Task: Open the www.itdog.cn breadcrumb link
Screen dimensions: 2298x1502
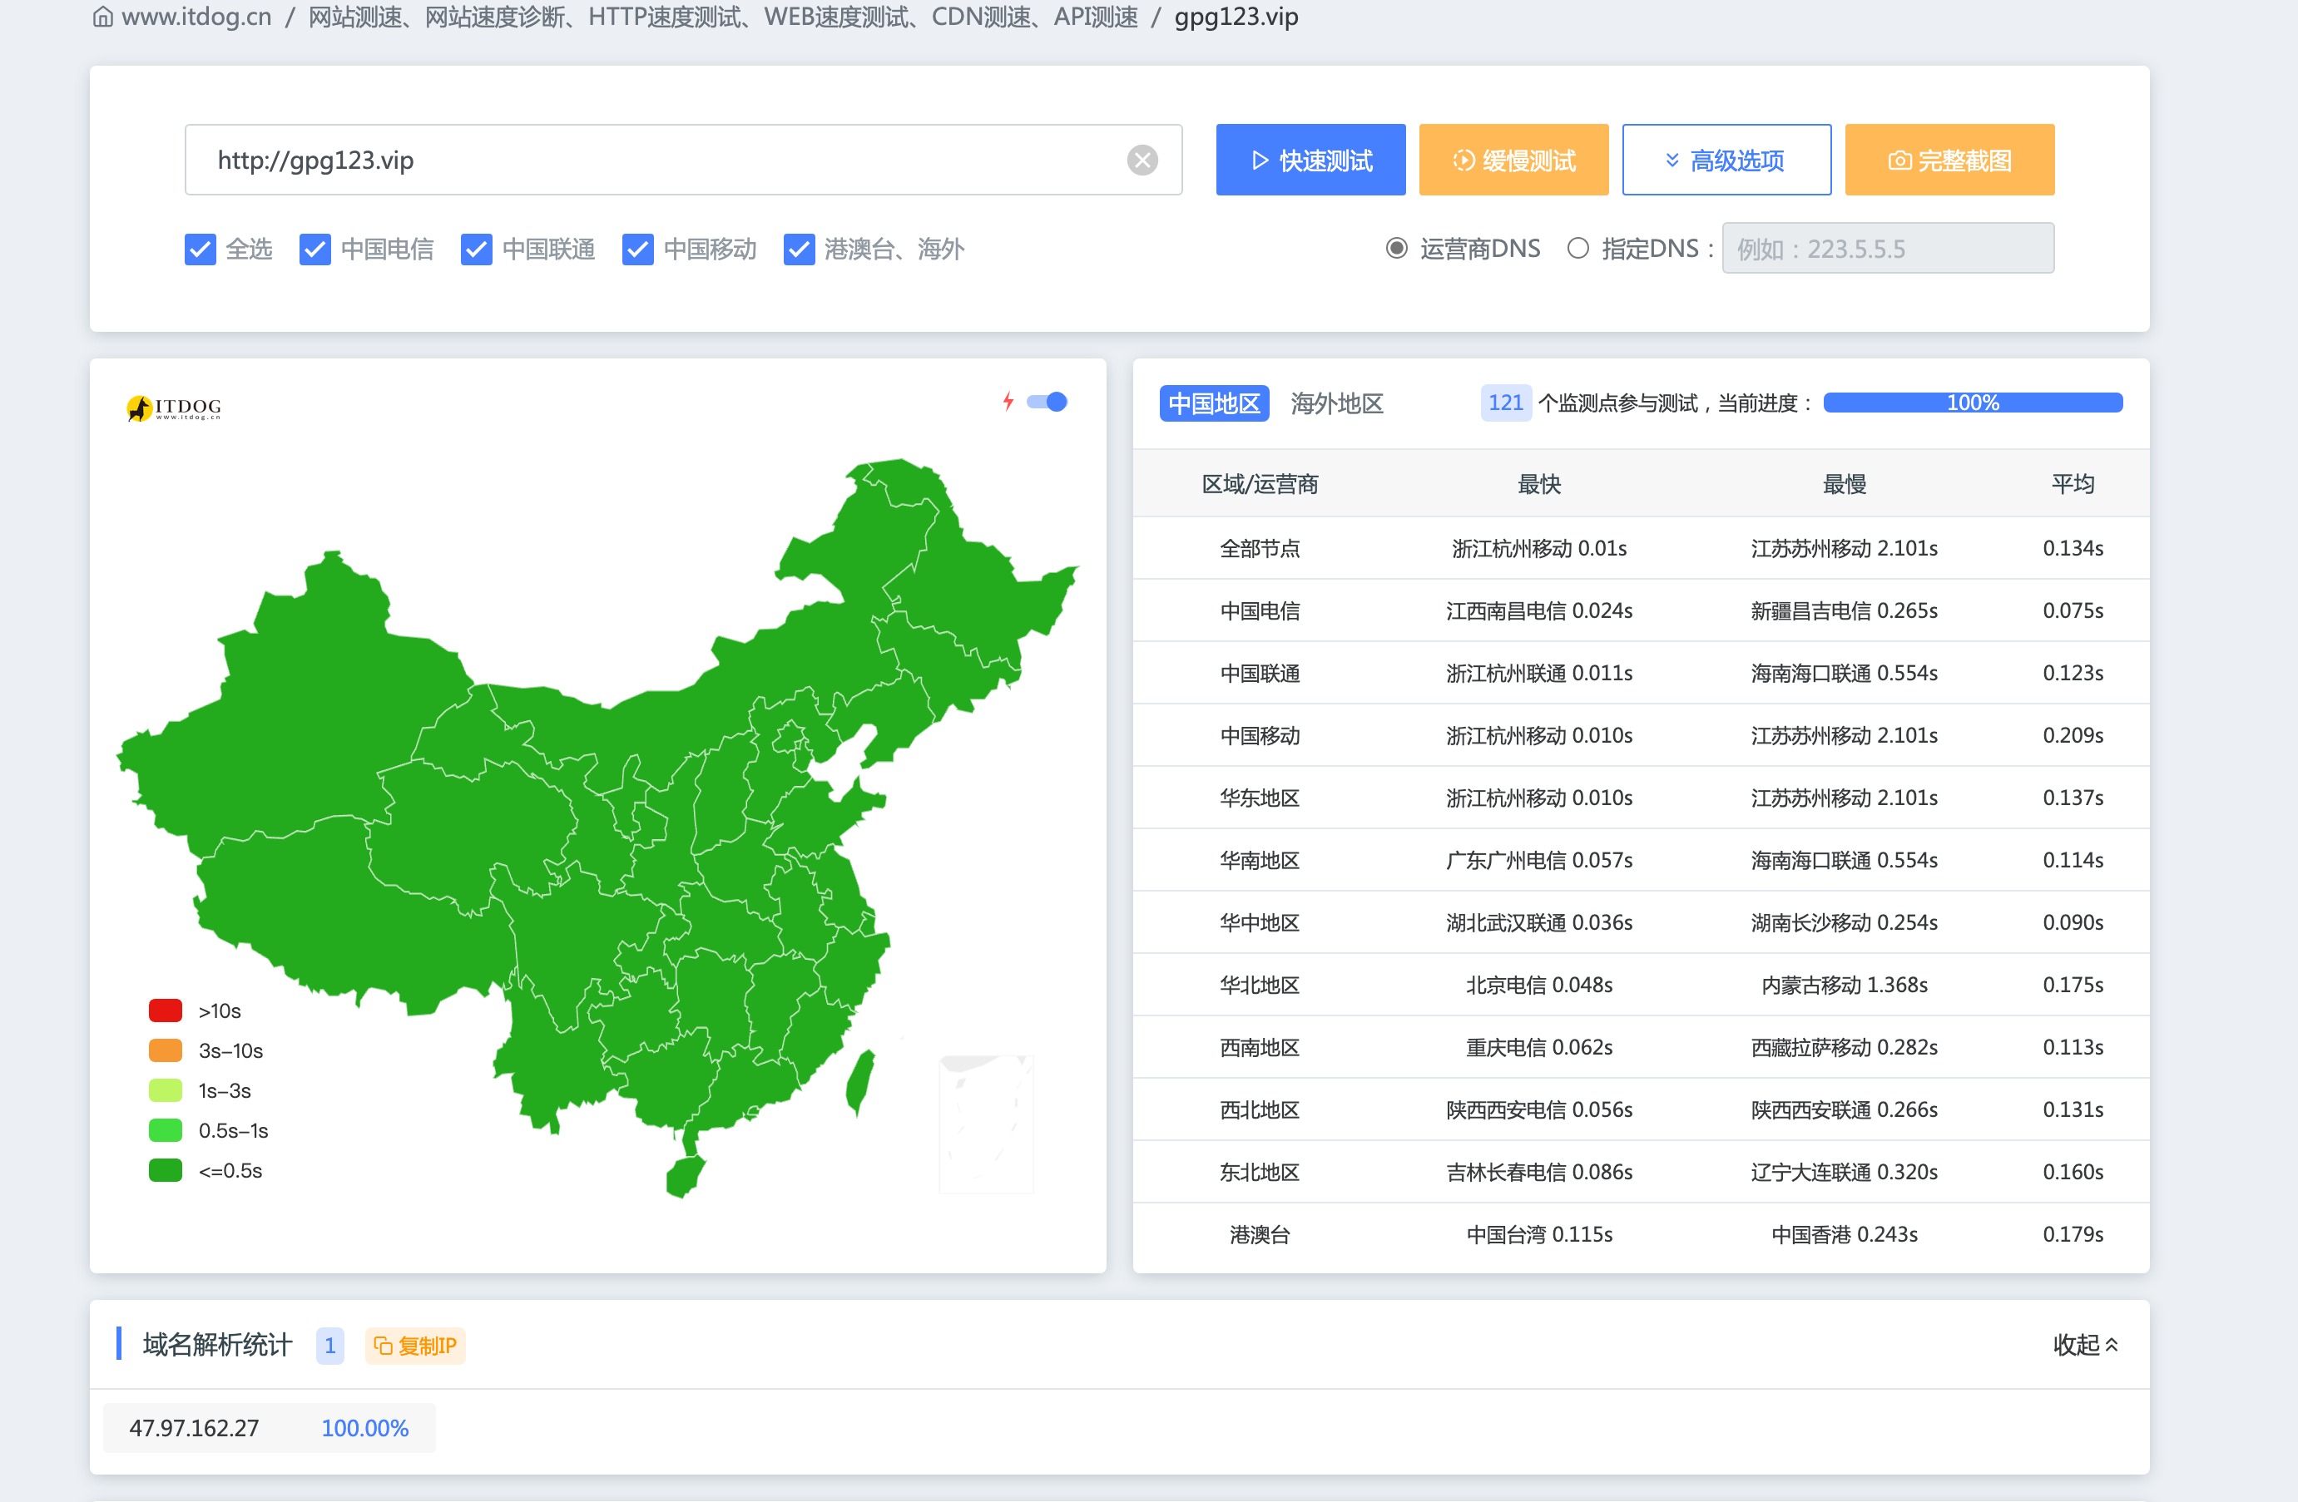Action: point(196,17)
